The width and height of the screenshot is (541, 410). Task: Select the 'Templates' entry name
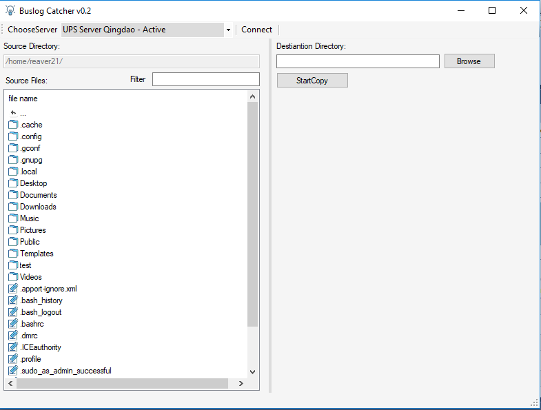click(x=37, y=254)
